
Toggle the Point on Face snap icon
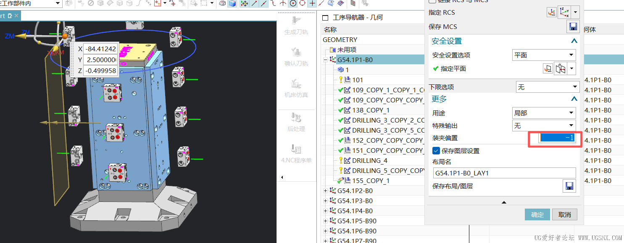pyautogui.click(x=332, y=4)
